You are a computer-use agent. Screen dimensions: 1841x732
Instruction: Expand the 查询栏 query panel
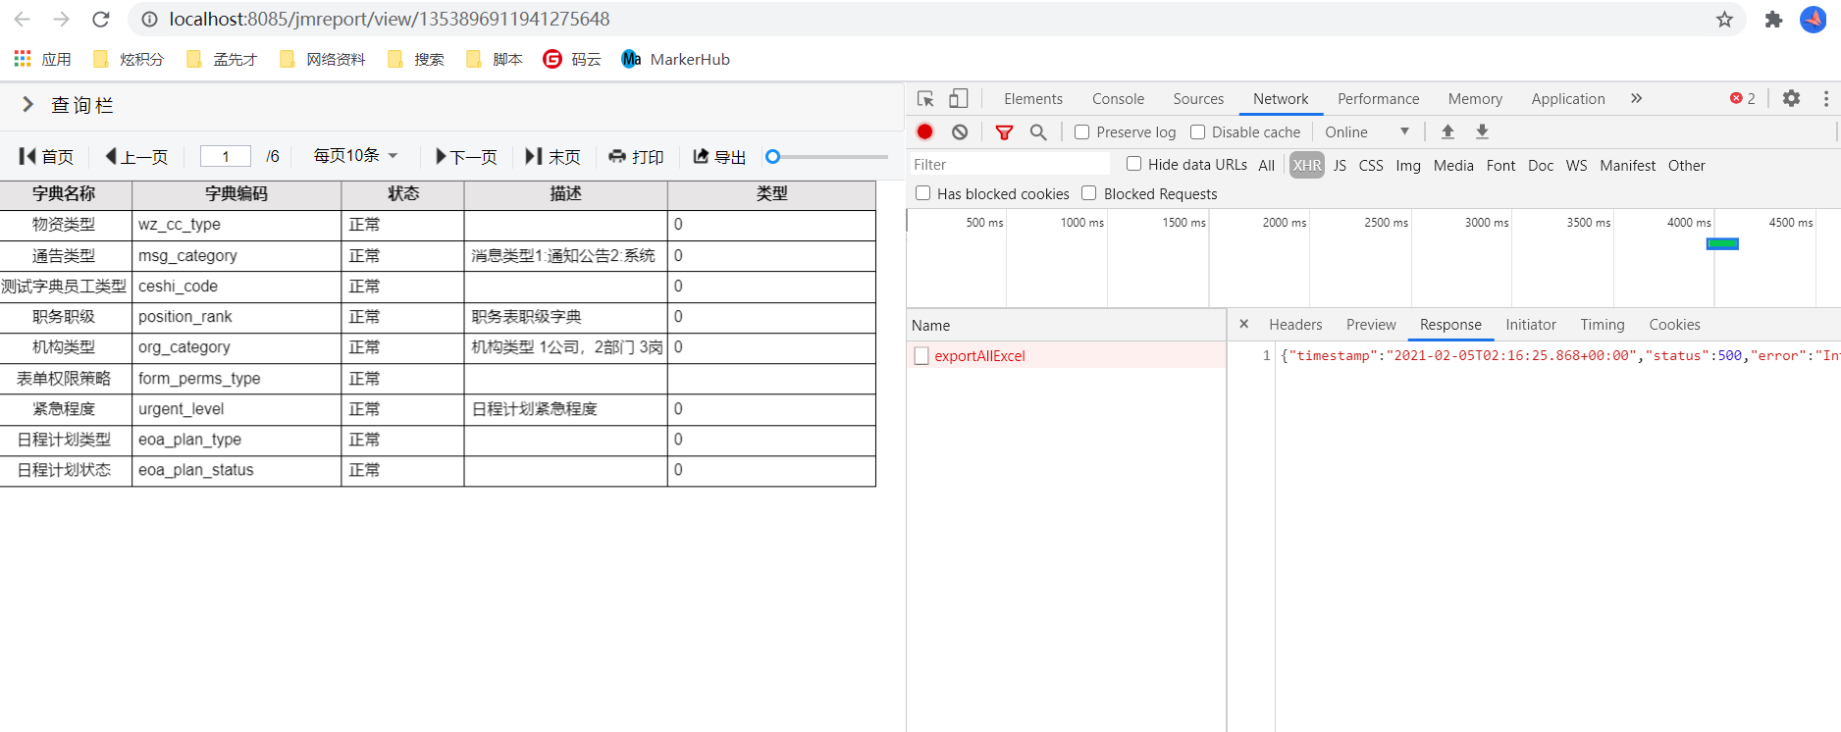pyautogui.click(x=27, y=105)
